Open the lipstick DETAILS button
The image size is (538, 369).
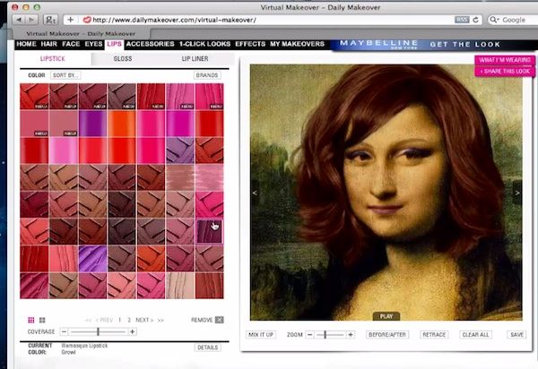click(208, 348)
